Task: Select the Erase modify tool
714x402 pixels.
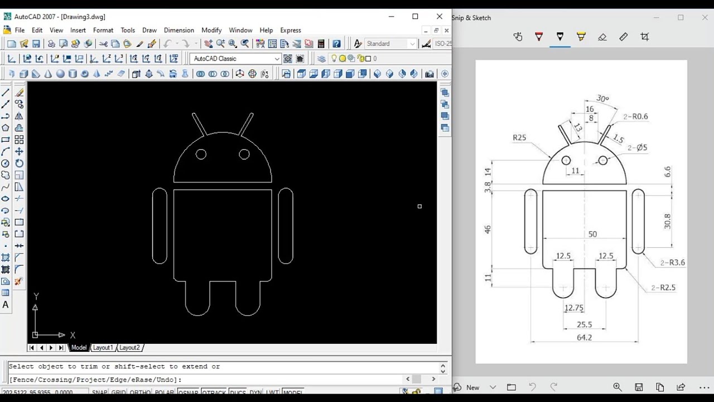Action: 19,93
